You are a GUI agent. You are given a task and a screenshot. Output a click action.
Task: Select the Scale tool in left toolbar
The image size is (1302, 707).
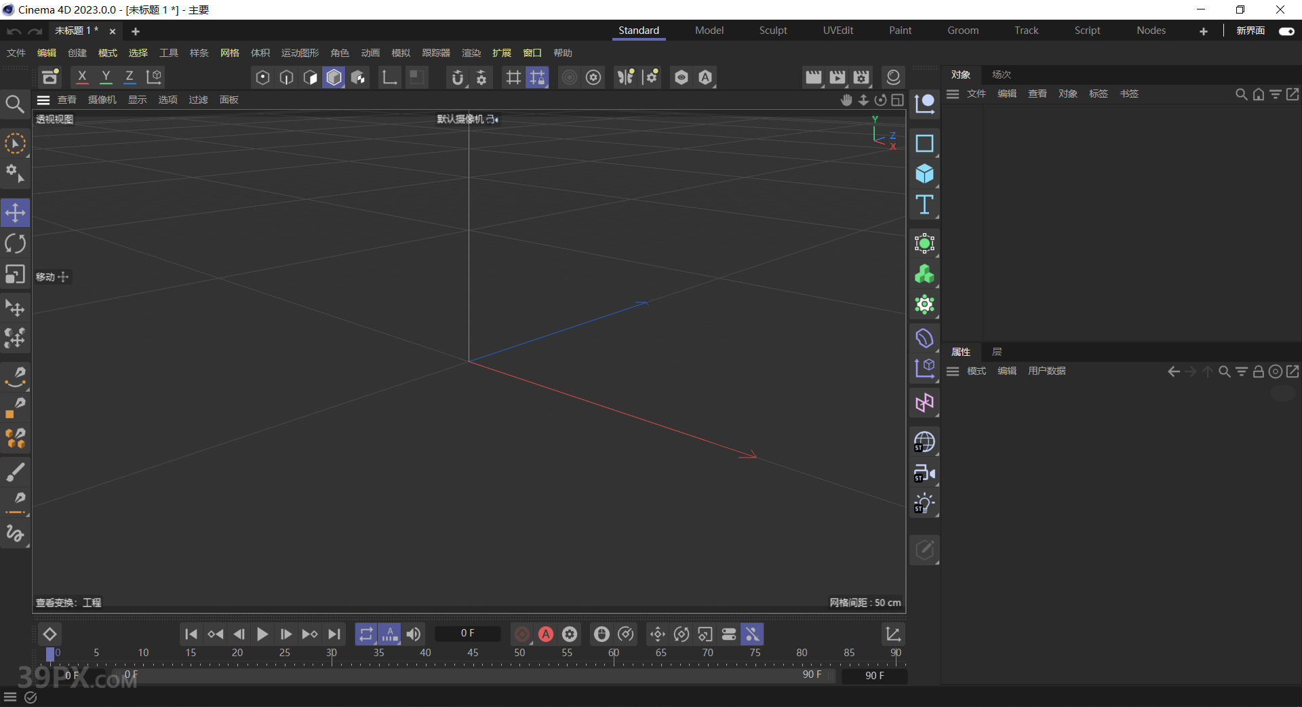(x=15, y=275)
